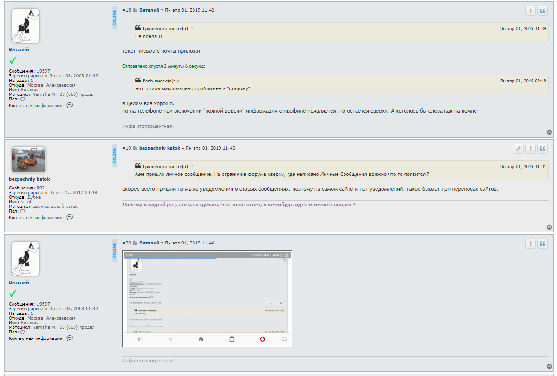Click the report icon on post #19
The width and height of the screenshot is (557, 376).
click(x=530, y=149)
